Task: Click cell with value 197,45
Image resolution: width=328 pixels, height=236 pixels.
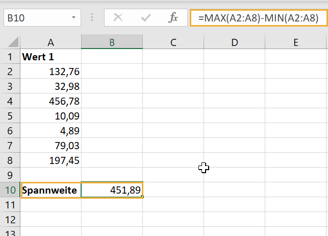Action: 51,160
